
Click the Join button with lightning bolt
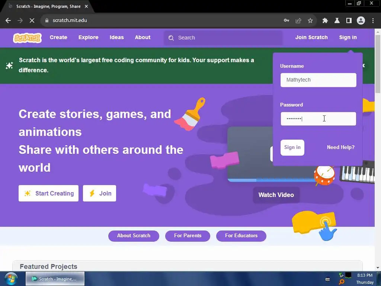[x=99, y=193]
